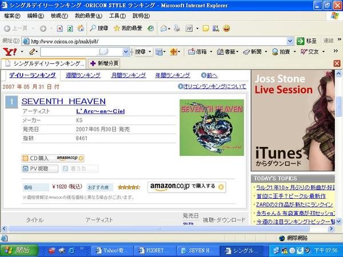Expand the address bar dropdown arrow
The height and width of the screenshot is (257, 343).
click(x=290, y=41)
